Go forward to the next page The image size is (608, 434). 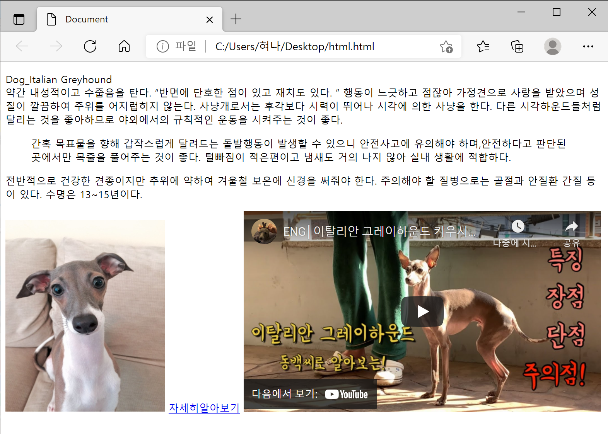coord(56,46)
